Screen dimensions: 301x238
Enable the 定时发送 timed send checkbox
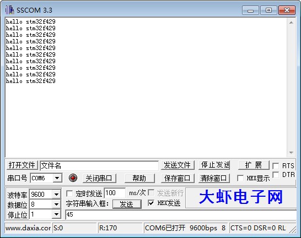(69, 193)
